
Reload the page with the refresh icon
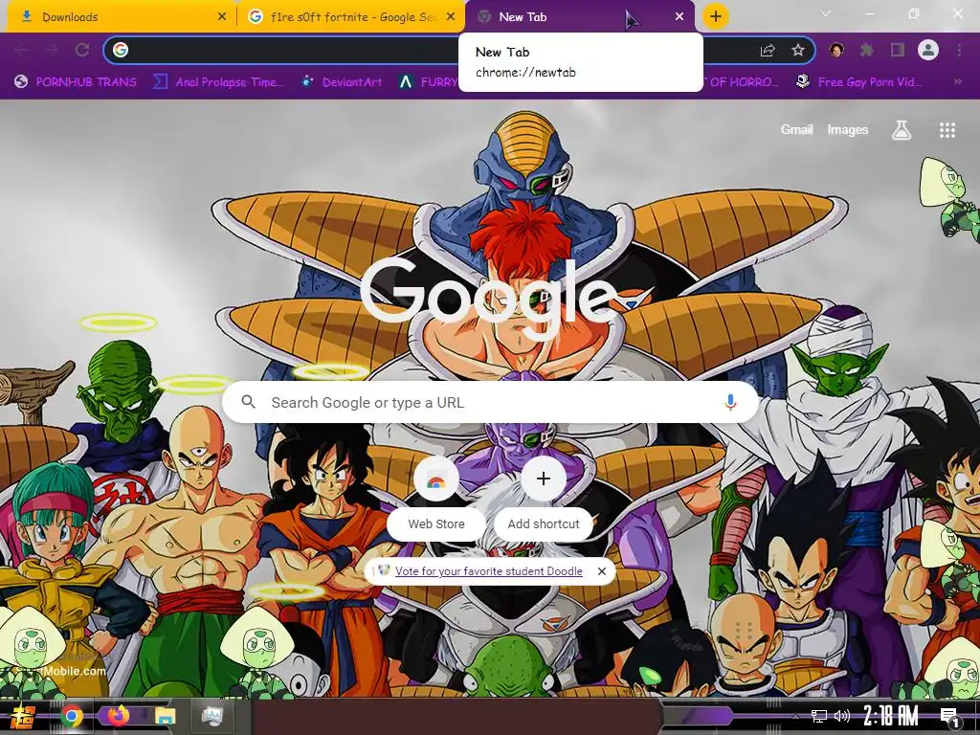tap(82, 50)
